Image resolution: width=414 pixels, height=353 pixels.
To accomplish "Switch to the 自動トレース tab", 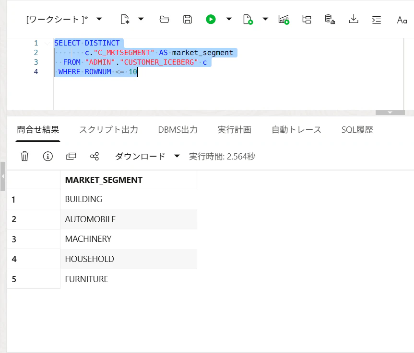I will coord(296,130).
